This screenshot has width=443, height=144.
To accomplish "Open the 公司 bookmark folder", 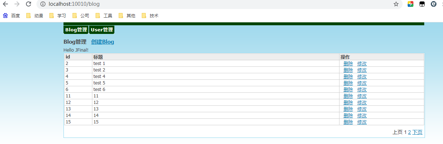I will (x=81, y=16).
